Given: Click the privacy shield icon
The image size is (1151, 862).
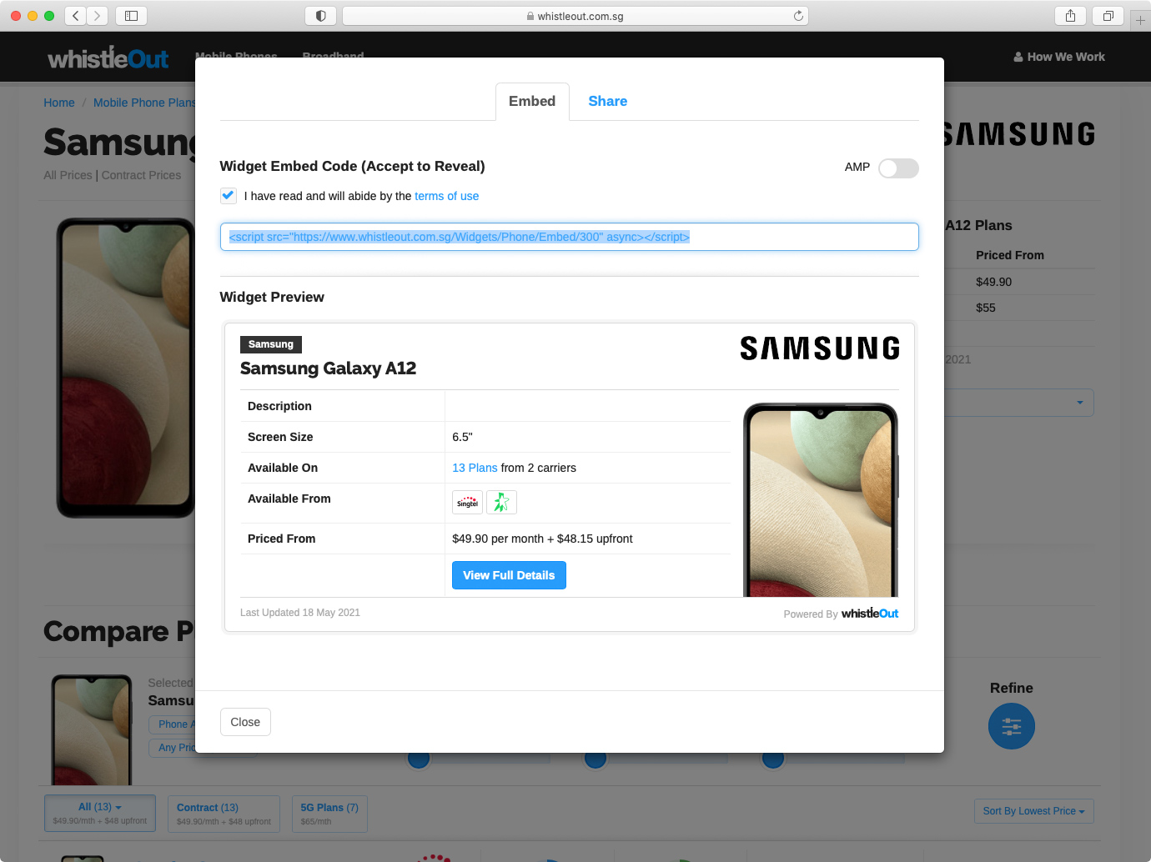Looking at the screenshot, I should (x=320, y=16).
